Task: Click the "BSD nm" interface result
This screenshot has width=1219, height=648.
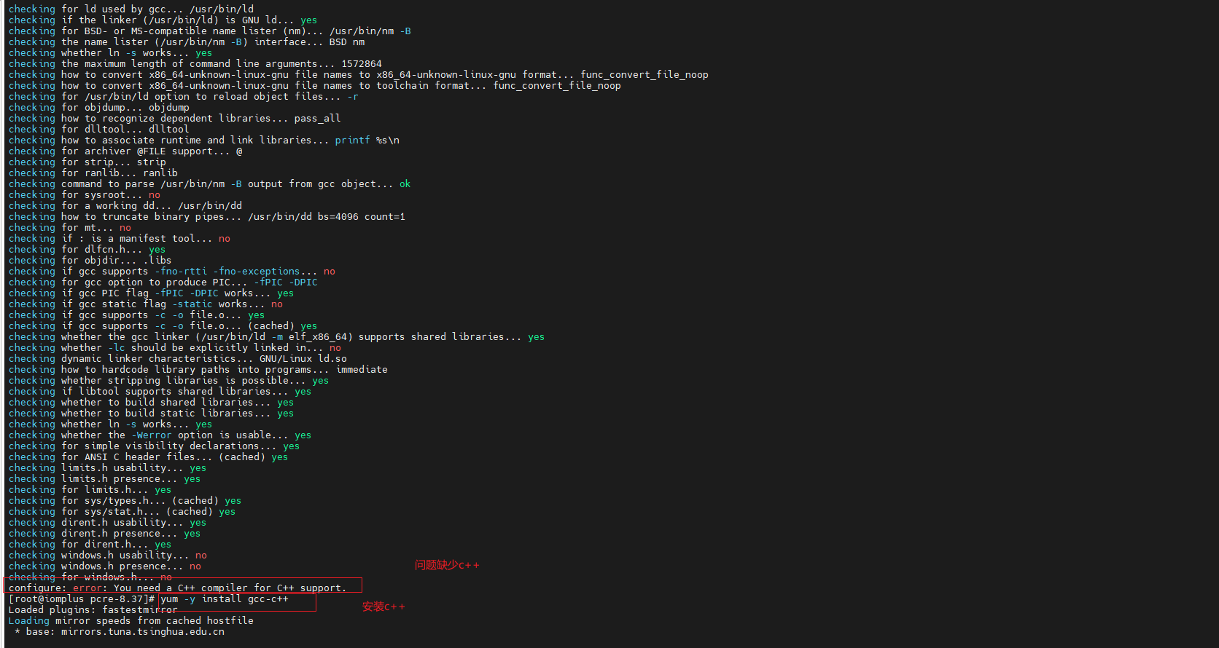Action: 346,42
